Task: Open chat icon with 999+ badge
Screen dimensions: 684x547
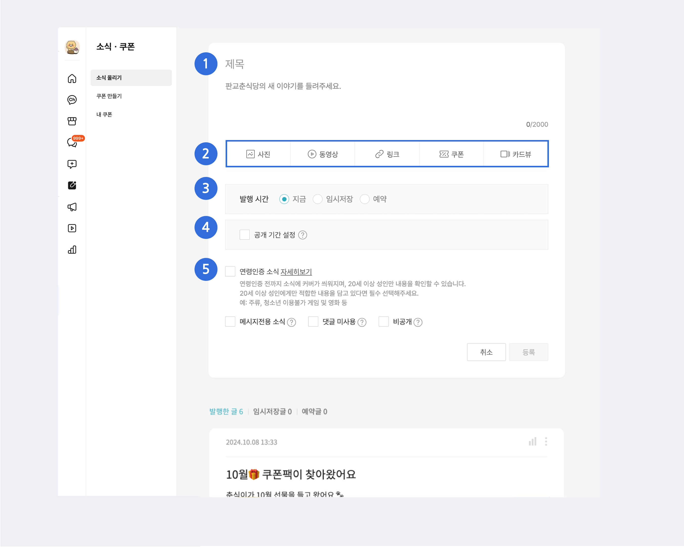Action: pyautogui.click(x=73, y=142)
